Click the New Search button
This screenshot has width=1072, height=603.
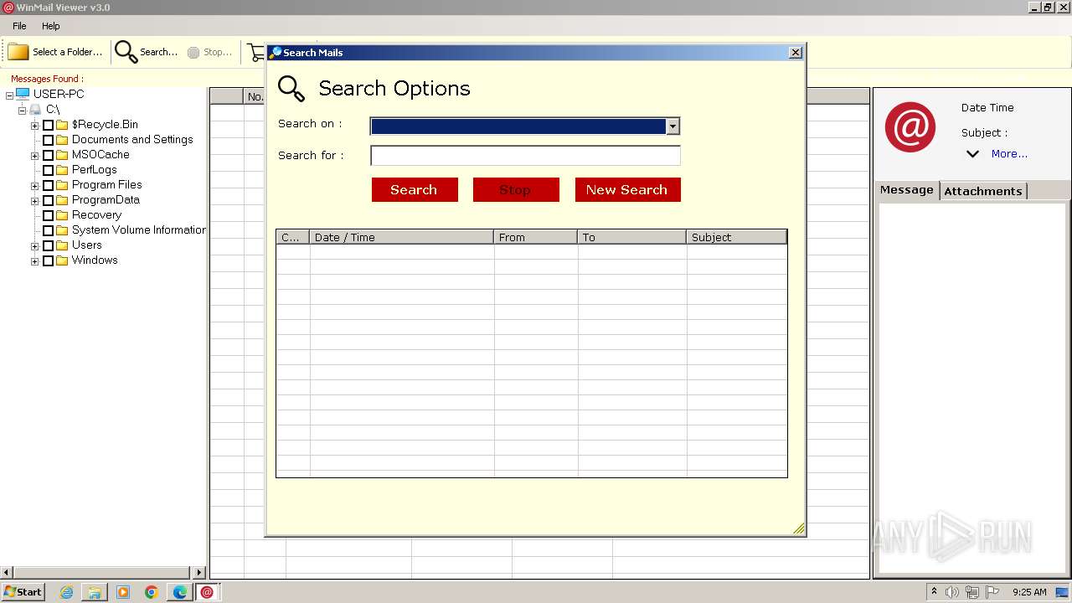coord(627,189)
